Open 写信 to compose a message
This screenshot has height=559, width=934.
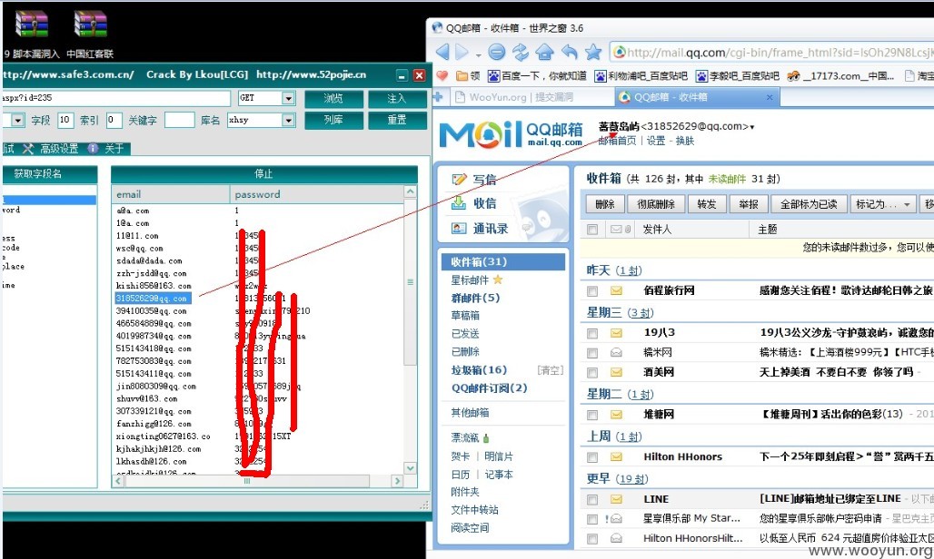point(474,180)
